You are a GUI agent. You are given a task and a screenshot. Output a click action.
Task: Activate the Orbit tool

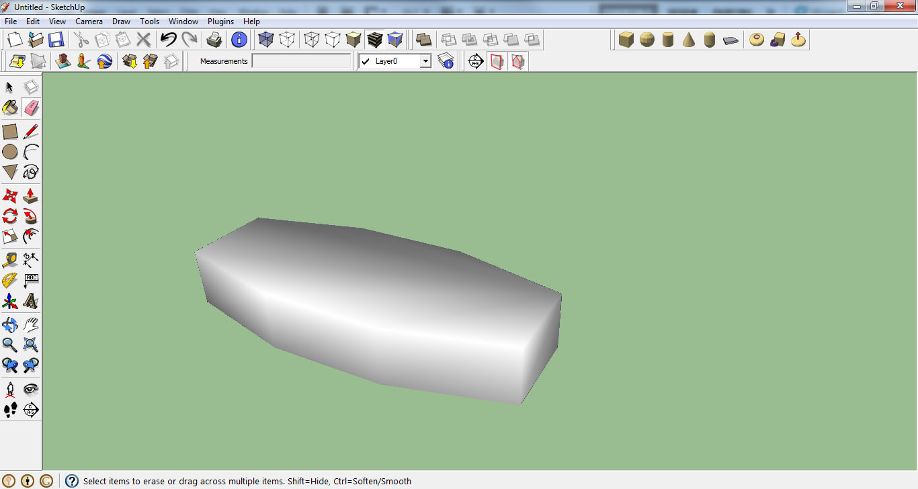click(x=10, y=325)
